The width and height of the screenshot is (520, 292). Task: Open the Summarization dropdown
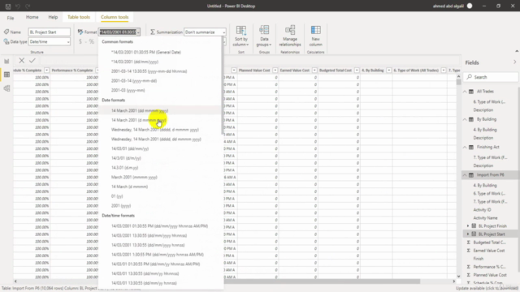pyautogui.click(x=205, y=32)
